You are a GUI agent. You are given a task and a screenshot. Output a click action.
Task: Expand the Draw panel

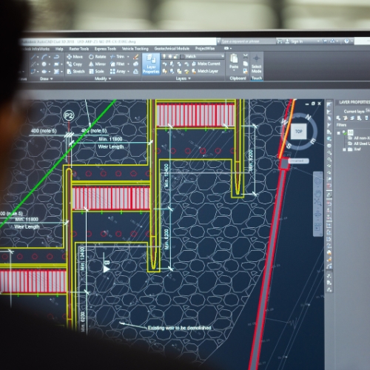point(46,78)
